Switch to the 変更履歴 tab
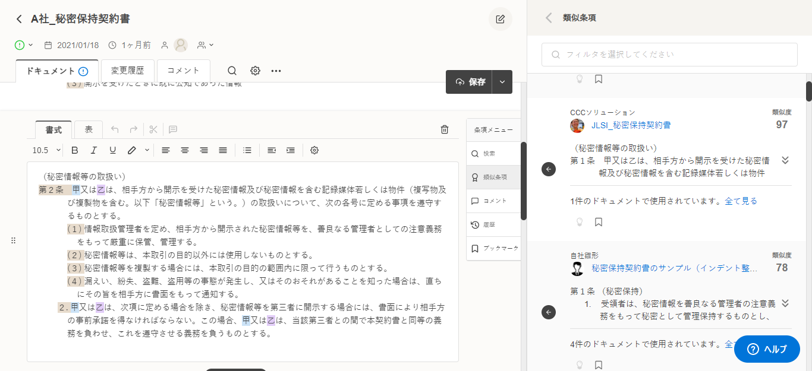 [x=127, y=70]
